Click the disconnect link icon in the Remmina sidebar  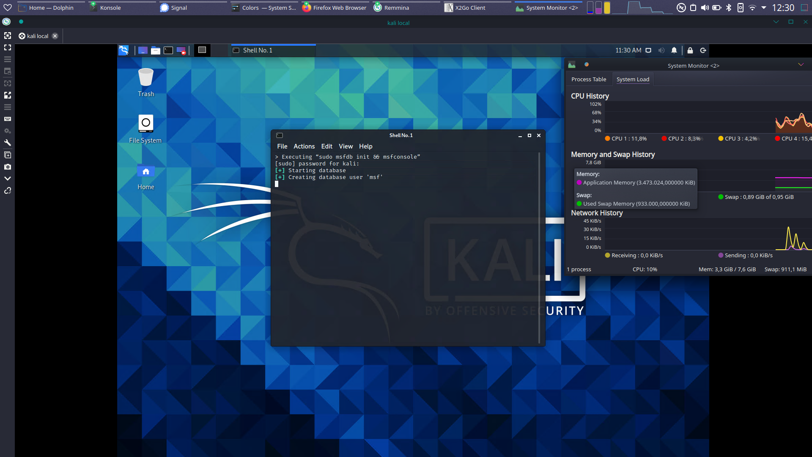click(8, 190)
